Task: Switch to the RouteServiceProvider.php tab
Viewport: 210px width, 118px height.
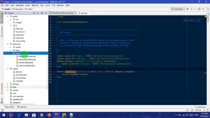Action: (63, 13)
